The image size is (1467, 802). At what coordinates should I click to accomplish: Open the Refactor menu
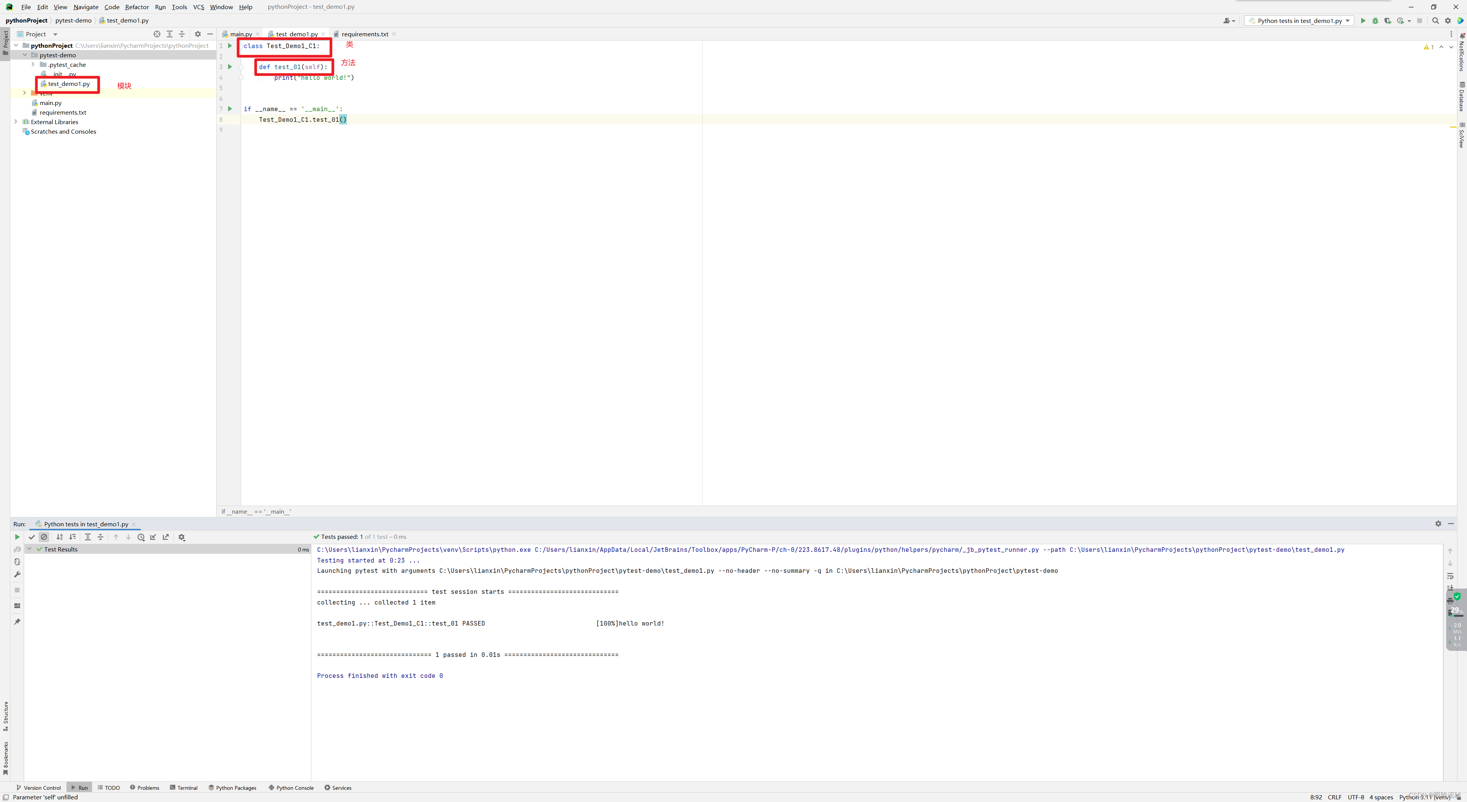[137, 7]
